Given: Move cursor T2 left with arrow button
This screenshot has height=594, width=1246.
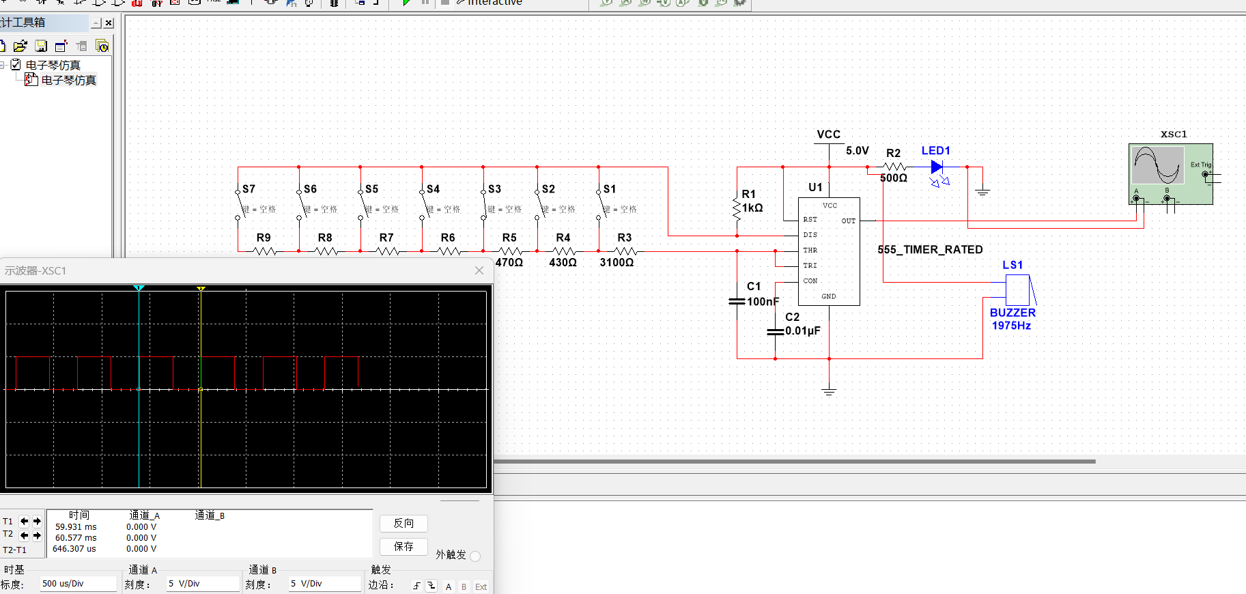Looking at the screenshot, I should pos(25,535).
